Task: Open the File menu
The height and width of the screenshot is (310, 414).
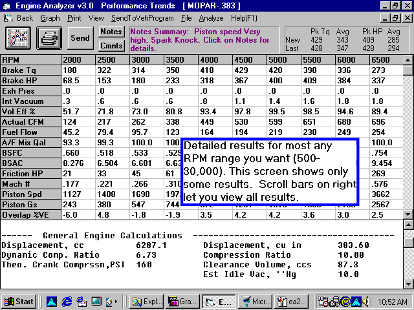Action: 186,18
